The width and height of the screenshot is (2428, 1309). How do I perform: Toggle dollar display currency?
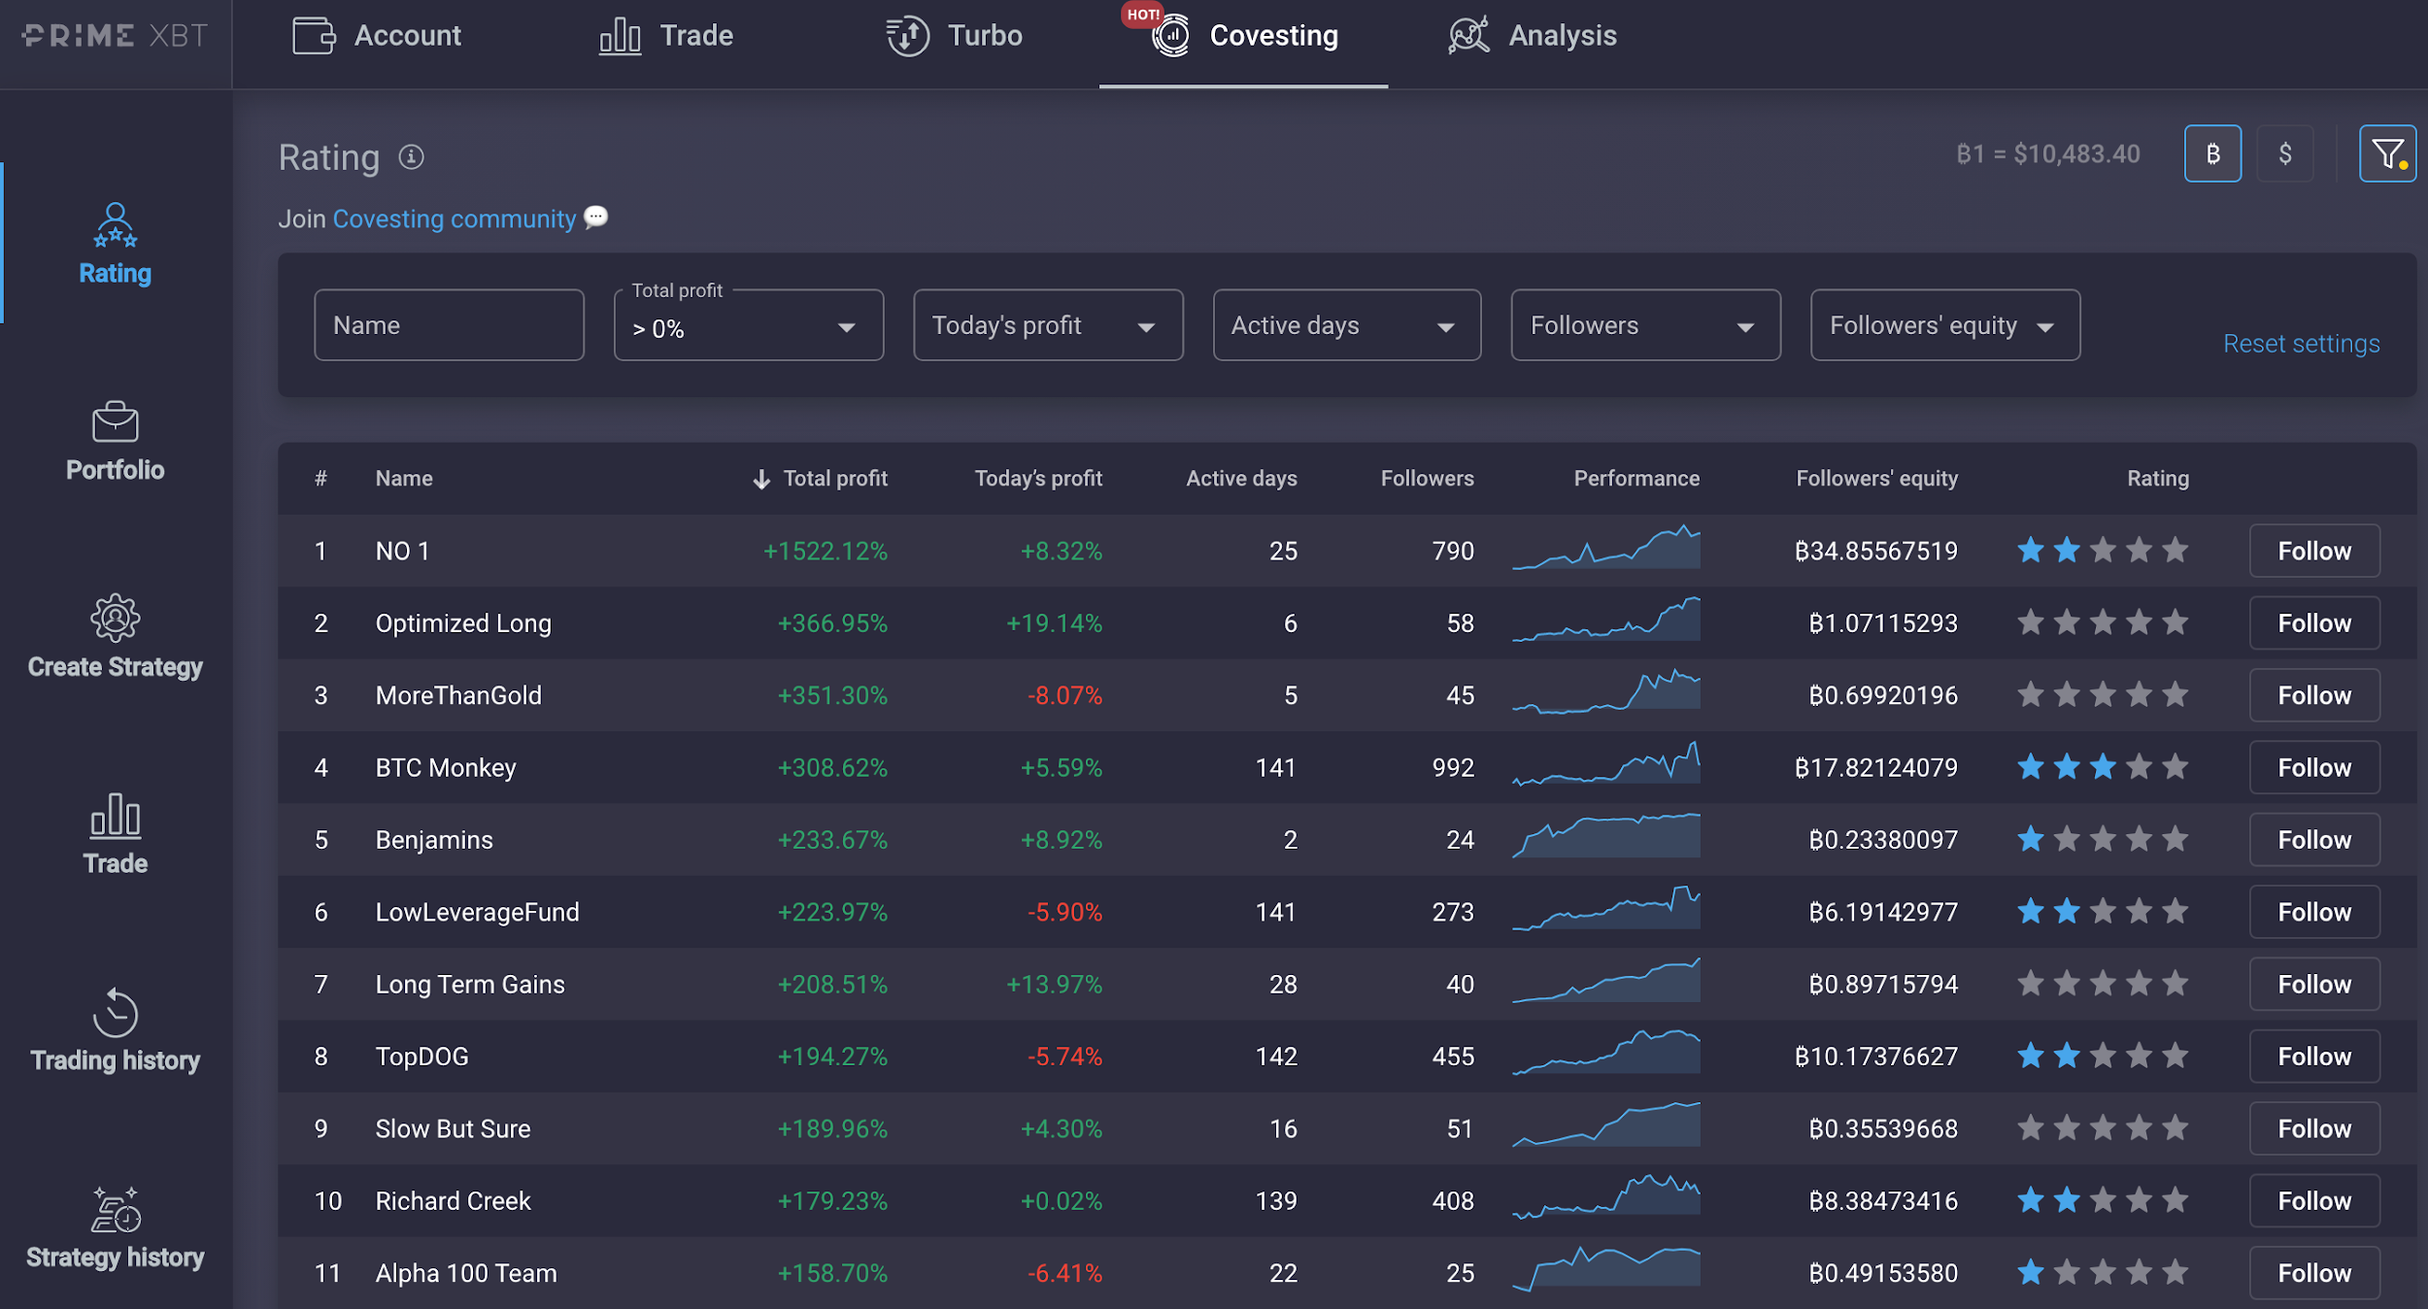[x=2288, y=154]
